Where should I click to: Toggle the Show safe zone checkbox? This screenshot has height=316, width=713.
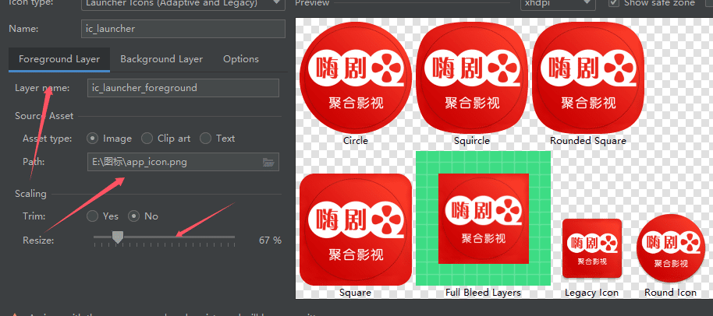click(614, 3)
